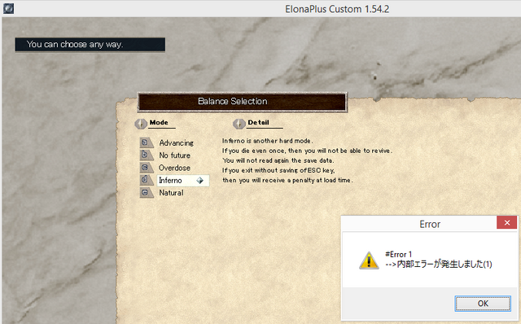The image size is (521, 324).
Task: Click the emblem icon beside Mode heading
Action: pyautogui.click(x=141, y=124)
